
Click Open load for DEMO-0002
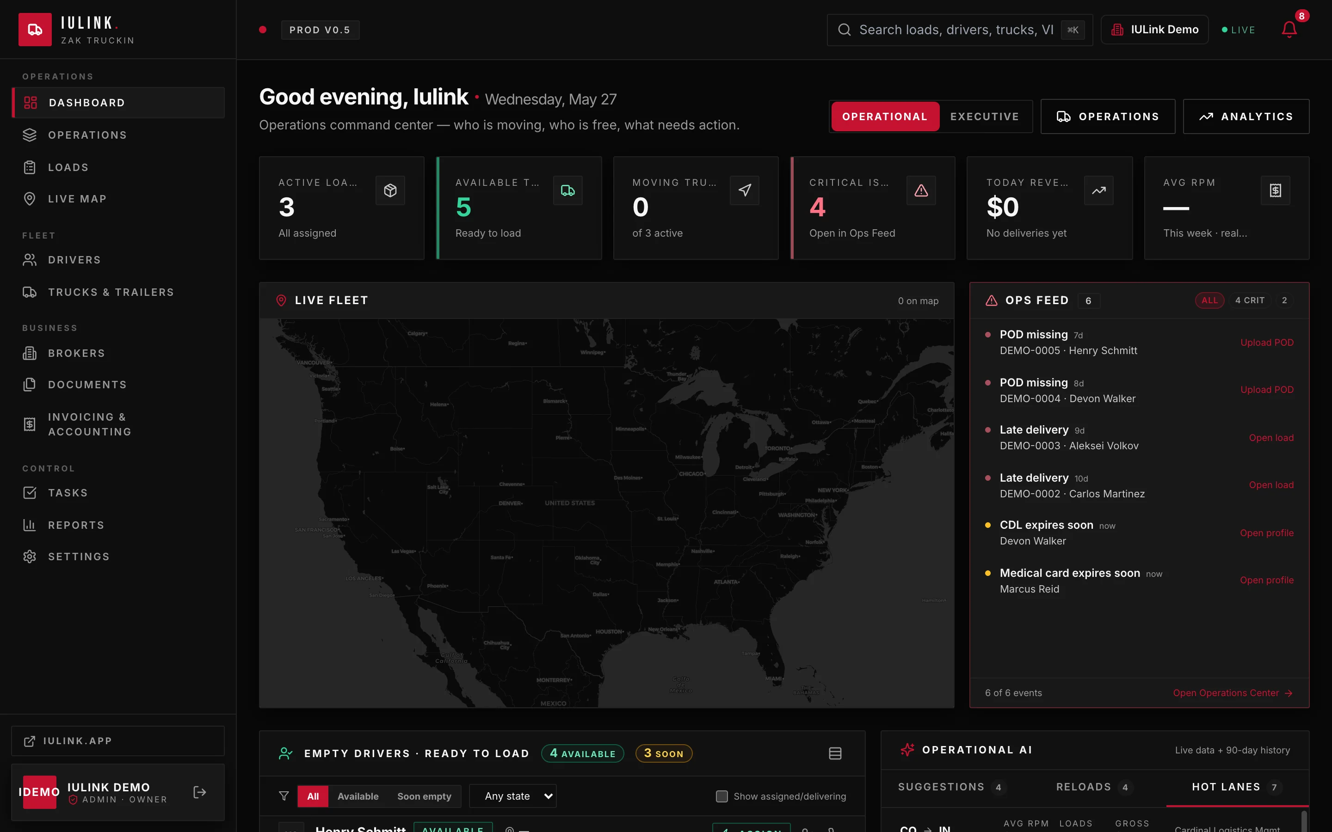tap(1271, 485)
